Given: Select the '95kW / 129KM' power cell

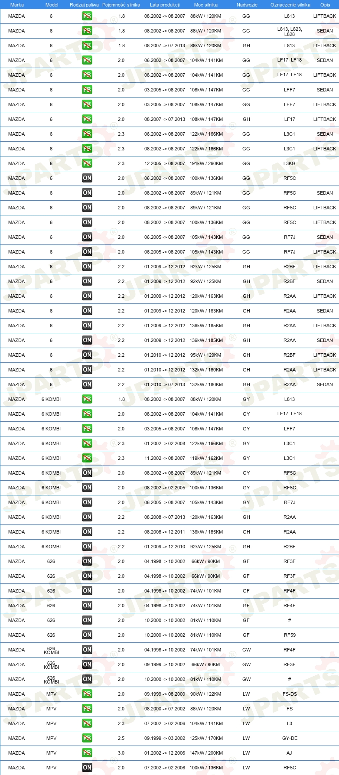Looking at the screenshot, I should 206,355.
